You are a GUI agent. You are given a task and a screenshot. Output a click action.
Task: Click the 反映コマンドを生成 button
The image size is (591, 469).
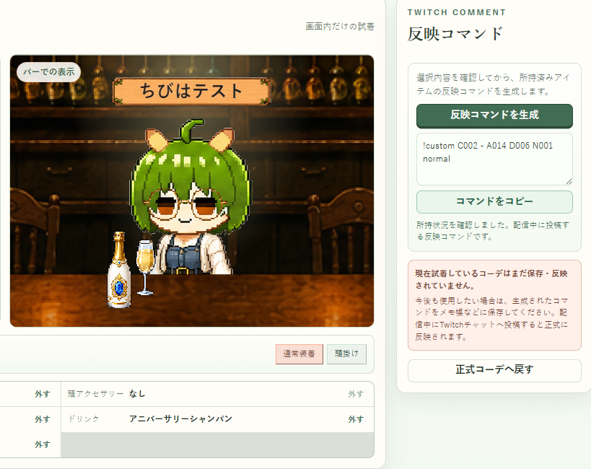click(494, 115)
